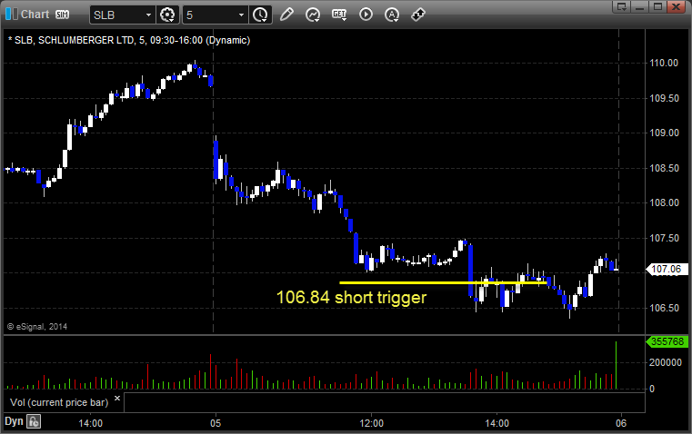Select the Vol (current price bar) tab
The height and width of the screenshot is (434, 692).
[x=59, y=402]
